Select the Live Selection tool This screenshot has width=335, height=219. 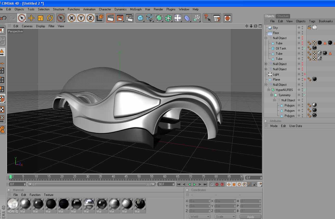22,18
